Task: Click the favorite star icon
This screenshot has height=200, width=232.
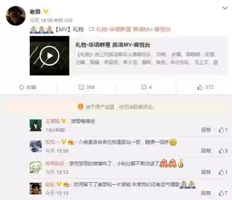Action: point(21,87)
